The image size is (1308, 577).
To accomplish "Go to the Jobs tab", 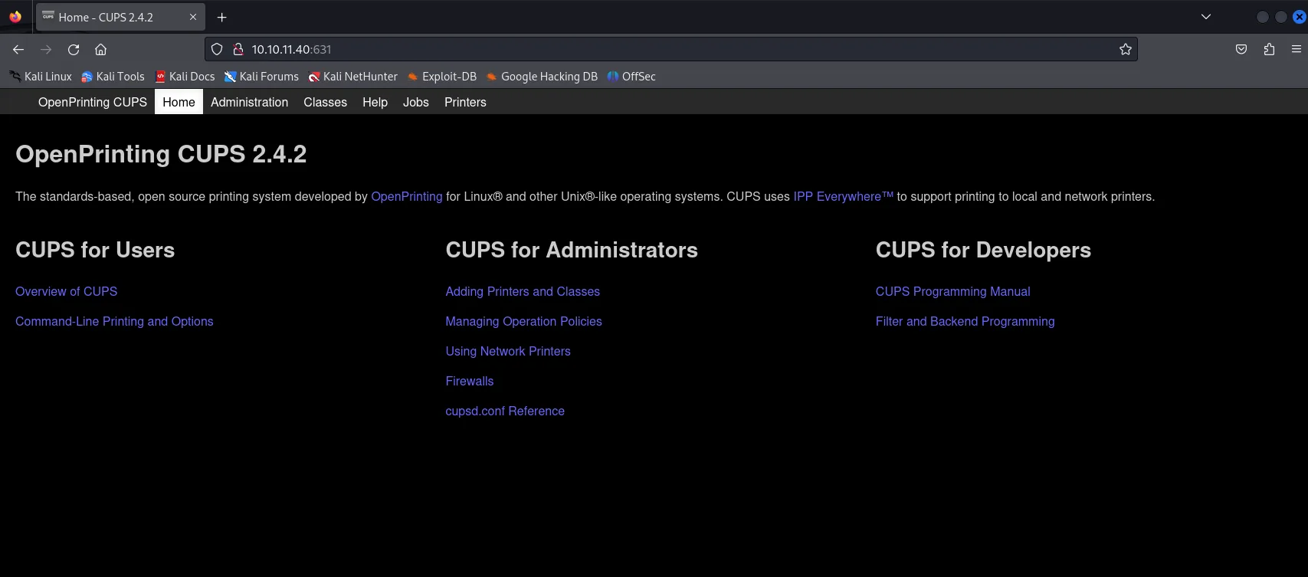I will click(x=416, y=102).
